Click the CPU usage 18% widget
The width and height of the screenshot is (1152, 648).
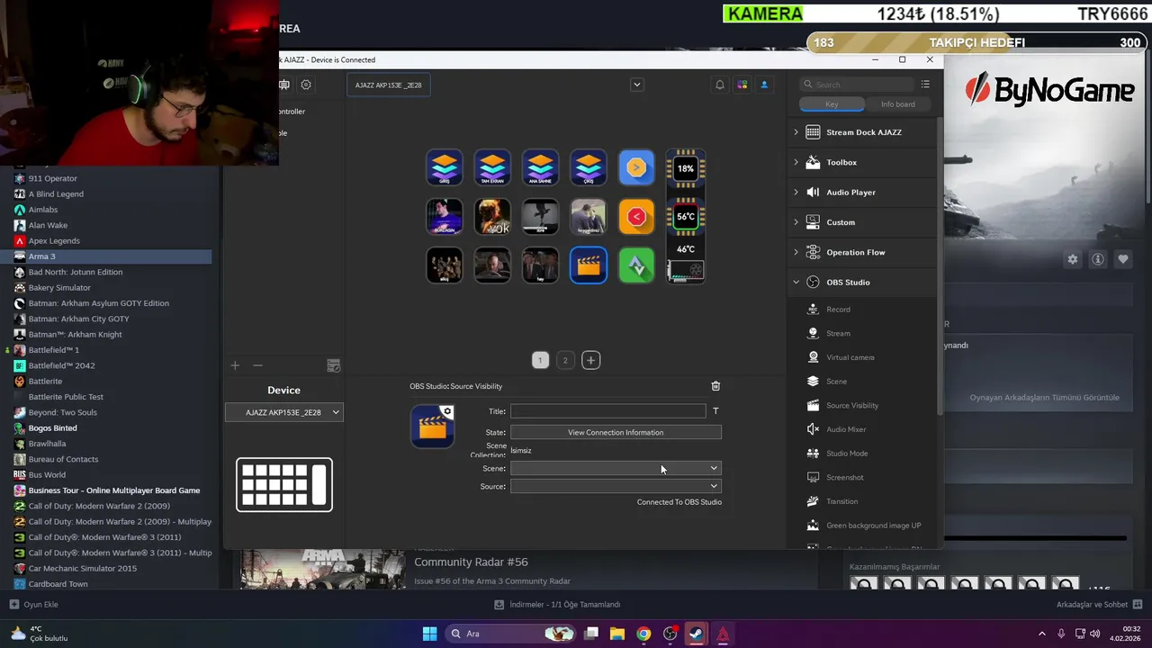click(686, 168)
